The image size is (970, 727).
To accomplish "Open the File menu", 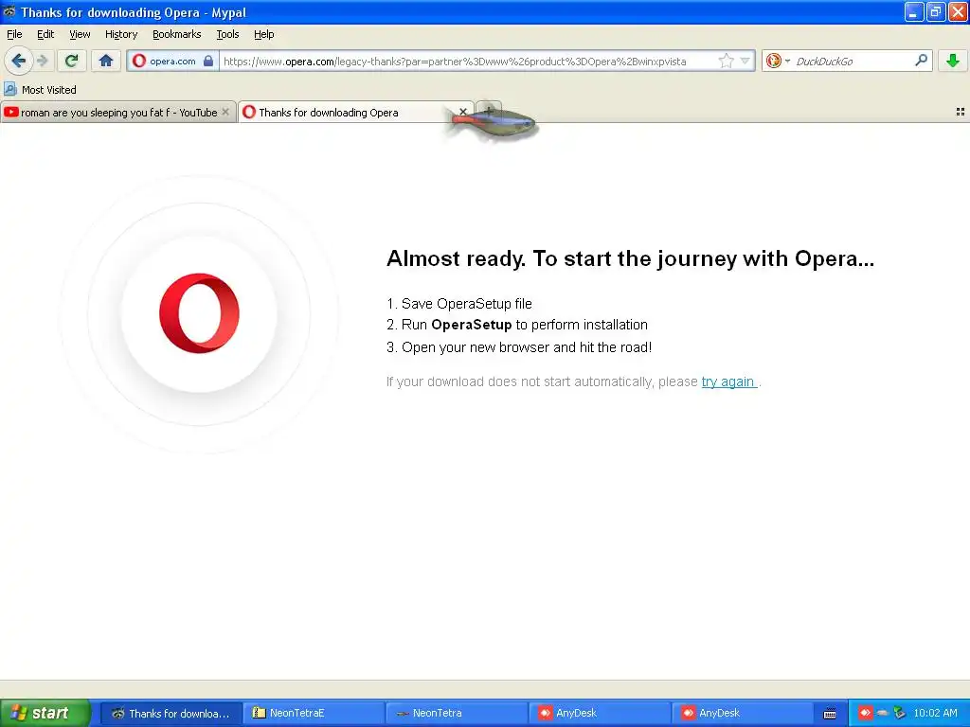I will click(x=14, y=35).
